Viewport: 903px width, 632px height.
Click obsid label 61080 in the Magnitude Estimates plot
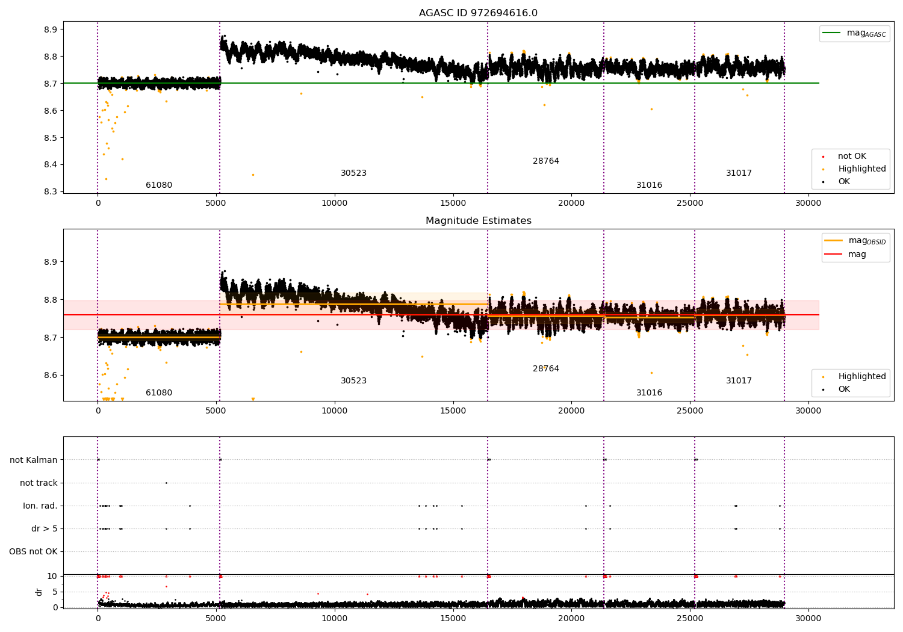[159, 393]
